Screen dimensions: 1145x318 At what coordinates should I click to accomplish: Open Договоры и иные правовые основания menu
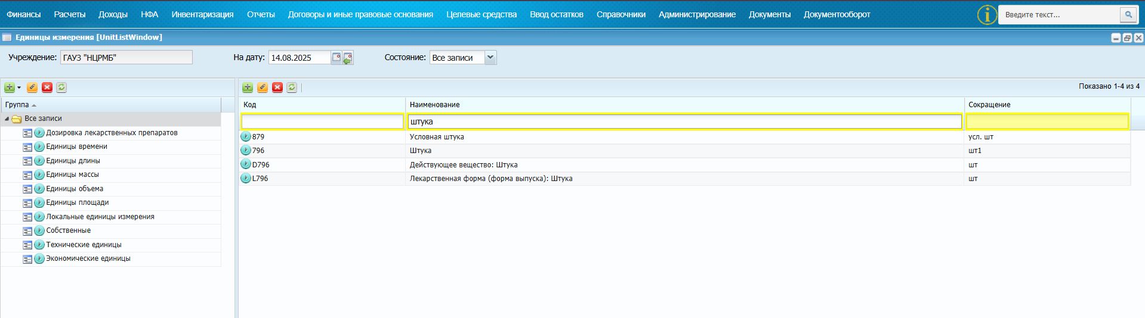(360, 14)
